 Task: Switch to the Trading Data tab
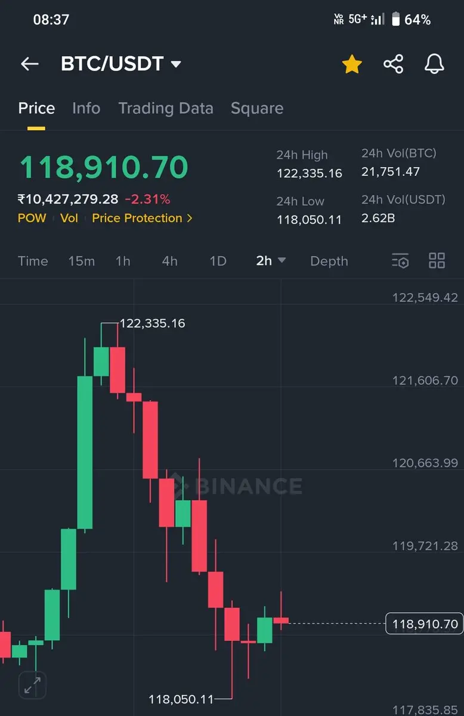[166, 108]
